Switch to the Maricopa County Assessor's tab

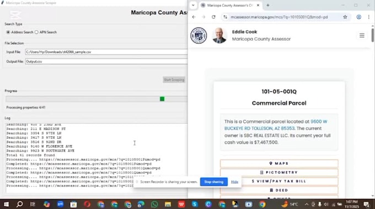(229, 5)
